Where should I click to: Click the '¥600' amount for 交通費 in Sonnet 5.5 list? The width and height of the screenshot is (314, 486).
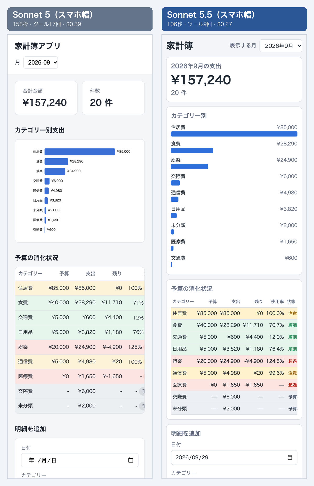(x=291, y=258)
